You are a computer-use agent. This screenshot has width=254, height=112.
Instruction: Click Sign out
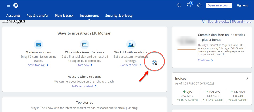(242, 5)
